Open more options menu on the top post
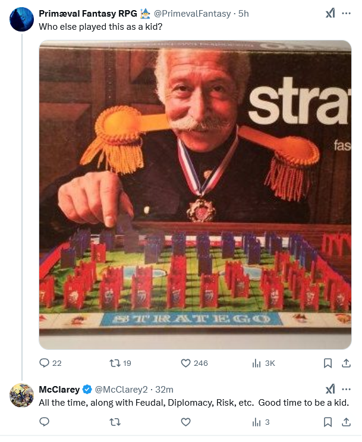The width and height of the screenshot is (362, 442). [347, 14]
